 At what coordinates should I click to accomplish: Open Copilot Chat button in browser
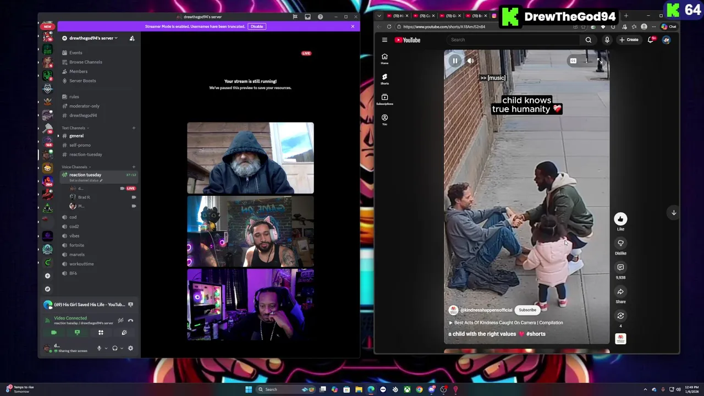click(669, 26)
